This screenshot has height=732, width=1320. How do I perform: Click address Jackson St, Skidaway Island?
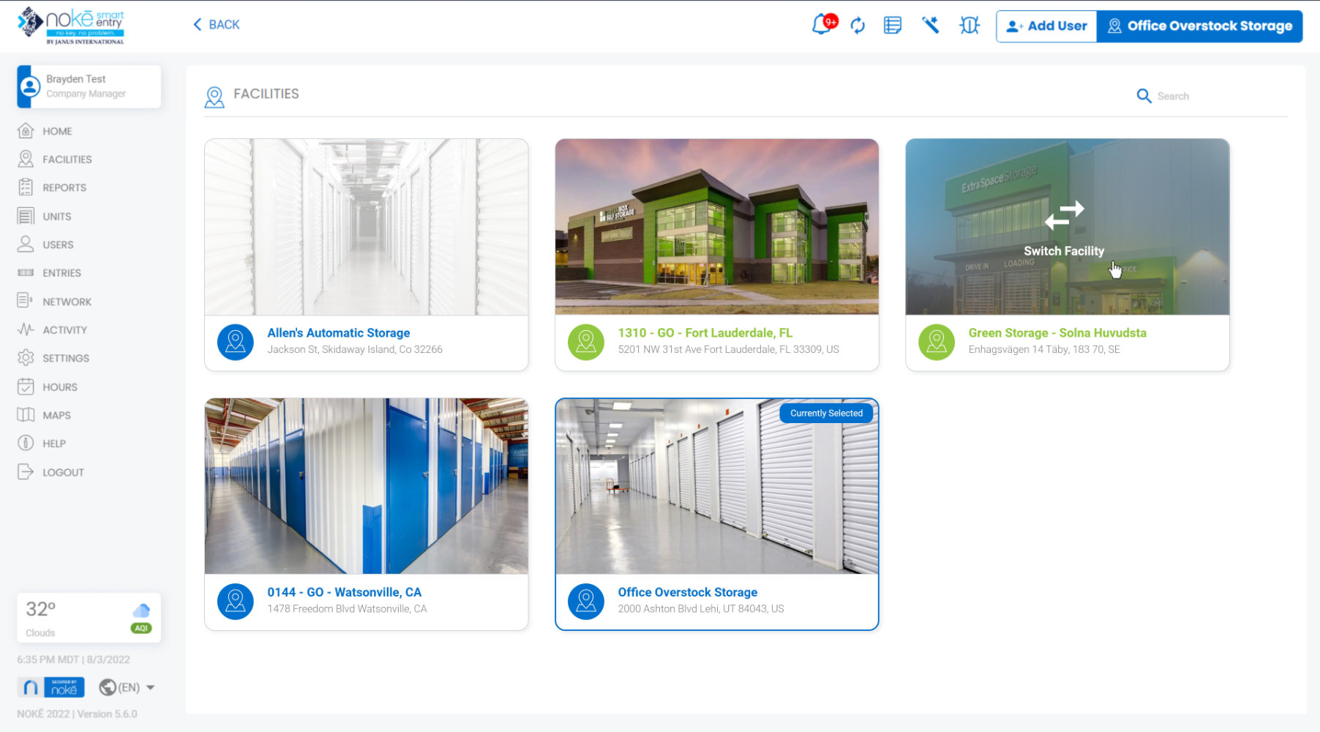355,350
